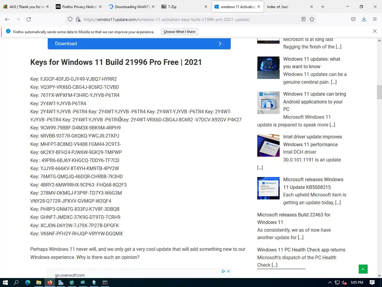Open a new browser tab

tap(323, 7)
